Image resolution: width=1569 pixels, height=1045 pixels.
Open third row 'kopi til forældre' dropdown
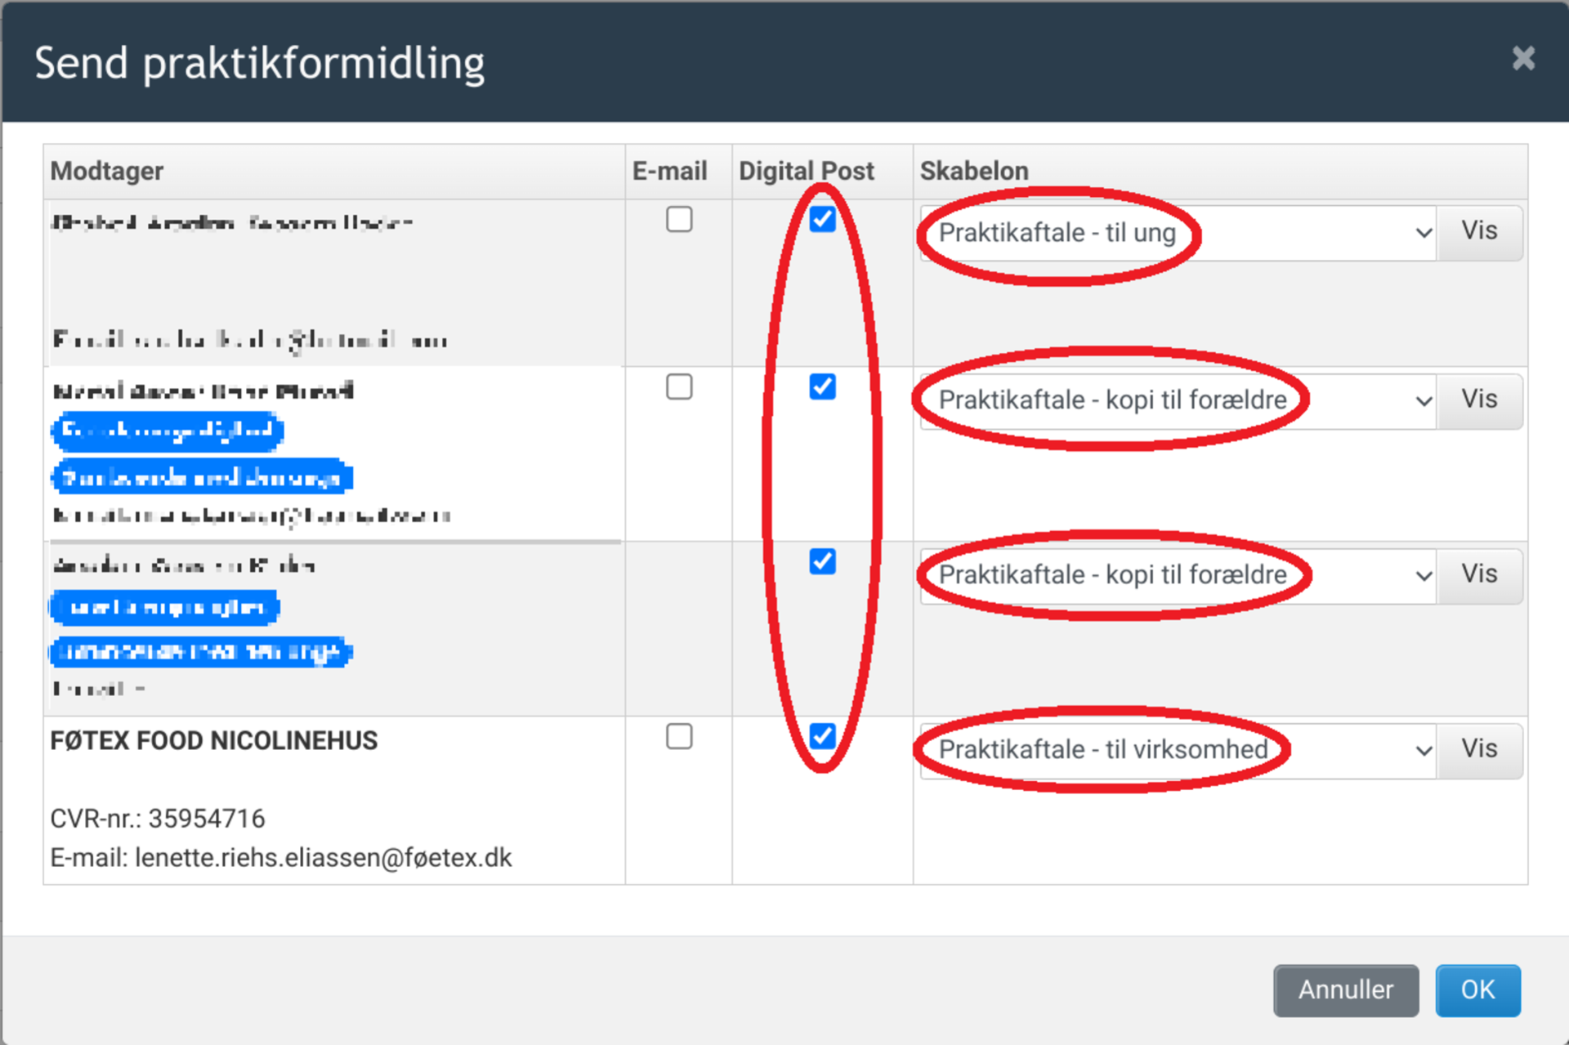(1177, 575)
